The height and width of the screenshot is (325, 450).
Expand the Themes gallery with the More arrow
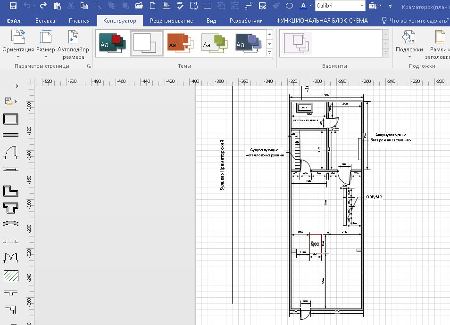click(269, 53)
